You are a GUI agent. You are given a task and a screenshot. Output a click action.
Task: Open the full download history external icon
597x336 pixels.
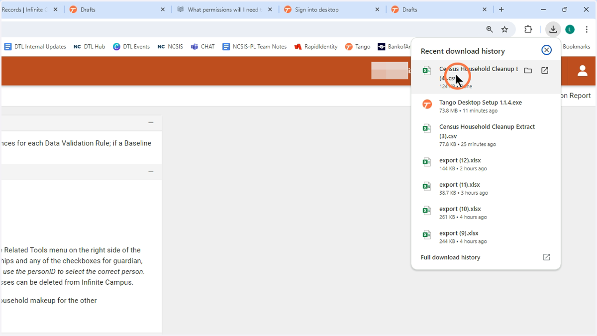point(546,257)
